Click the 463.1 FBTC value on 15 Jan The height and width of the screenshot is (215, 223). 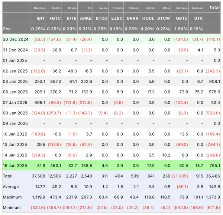click(56, 166)
